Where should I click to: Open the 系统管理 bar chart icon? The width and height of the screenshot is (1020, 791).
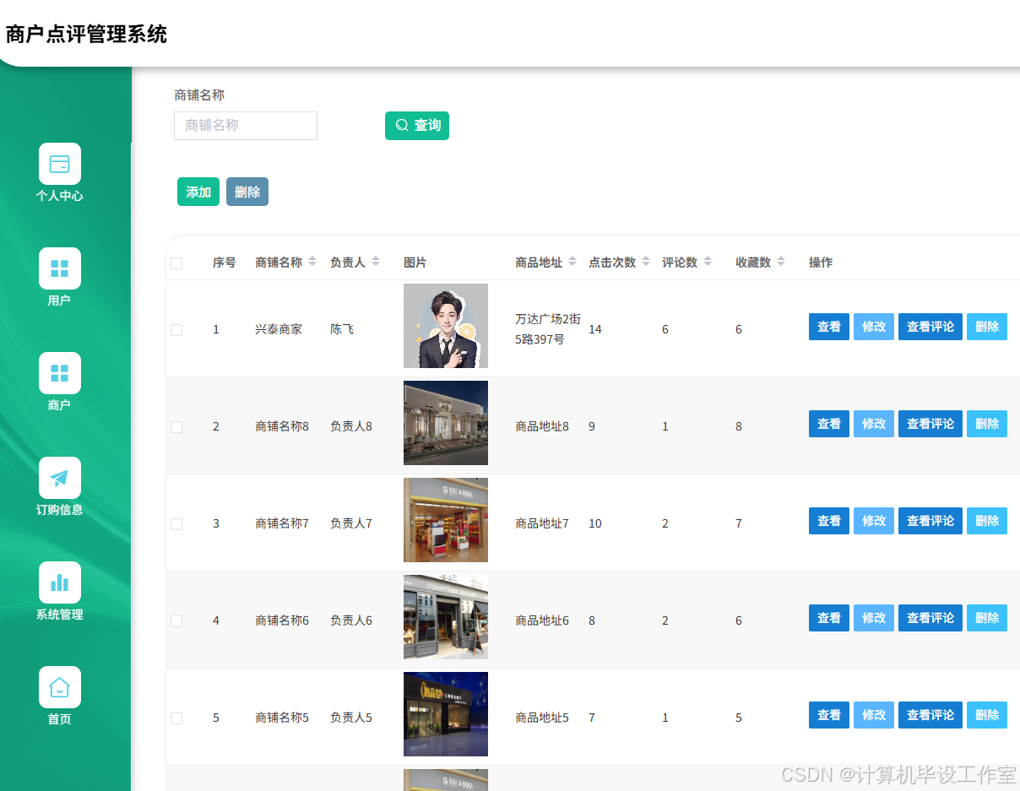(60, 582)
